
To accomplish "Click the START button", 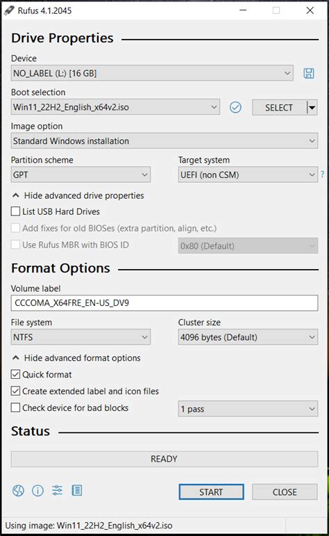I will tap(211, 492).
